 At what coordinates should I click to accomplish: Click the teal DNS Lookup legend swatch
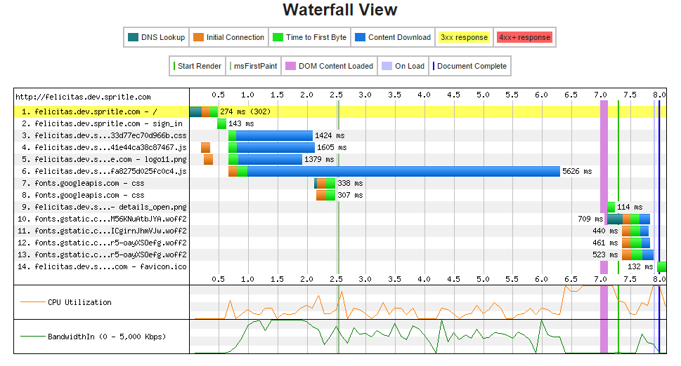133,37
